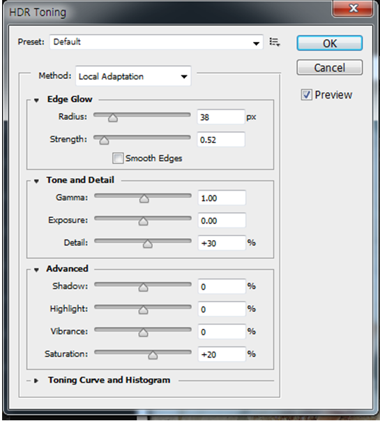Screen dimensions: 380x421
Task: Open the Preset dropdown showing Default
Action: (156, 42)
